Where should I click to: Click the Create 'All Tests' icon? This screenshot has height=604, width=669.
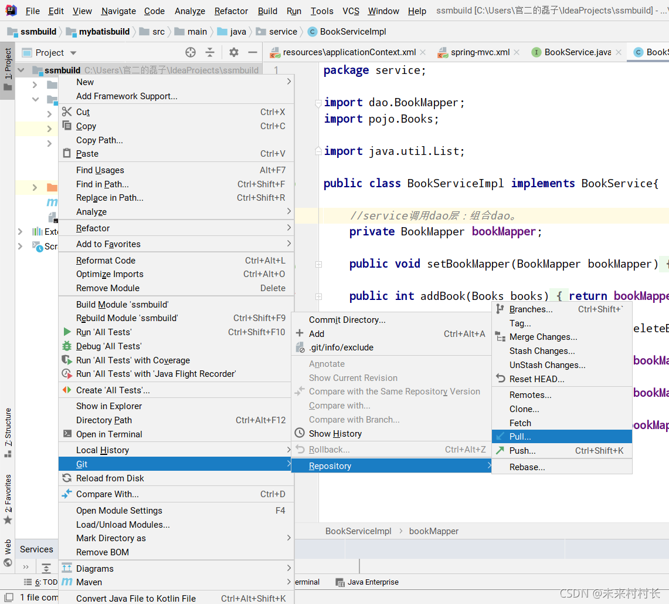click(x=67, y=390)
